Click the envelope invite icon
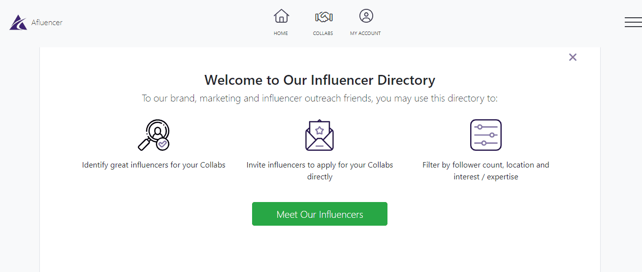Screen dimensions: 642x272 point(320,135)
